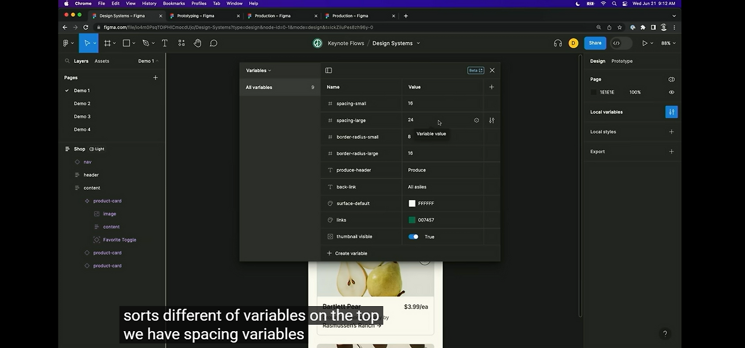The width and height of the screenshot is (745, 348).
Task: Open the Figma main menu icon
Action: (66, 43)
